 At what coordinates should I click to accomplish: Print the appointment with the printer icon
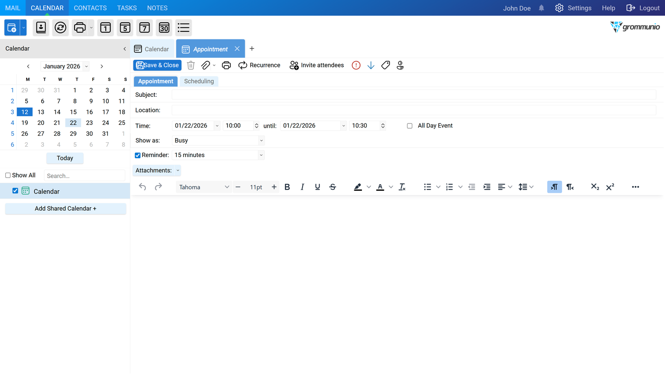tap(227, 65)
